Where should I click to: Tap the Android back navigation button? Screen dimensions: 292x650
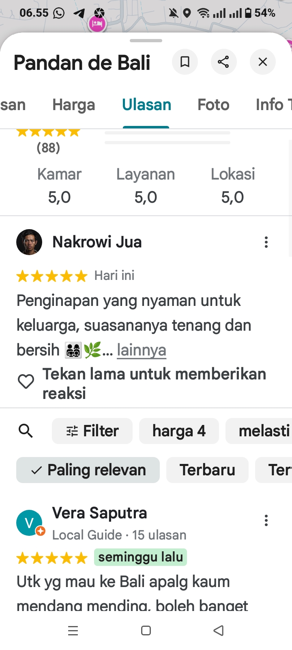(219, 630)
